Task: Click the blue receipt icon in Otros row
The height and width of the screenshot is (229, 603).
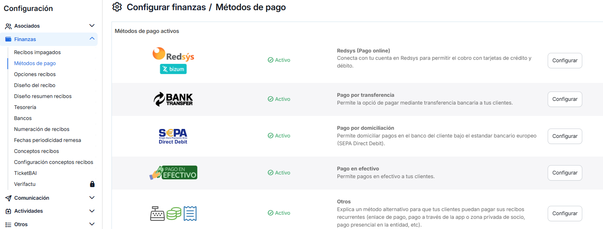Action: pos(190,213)
